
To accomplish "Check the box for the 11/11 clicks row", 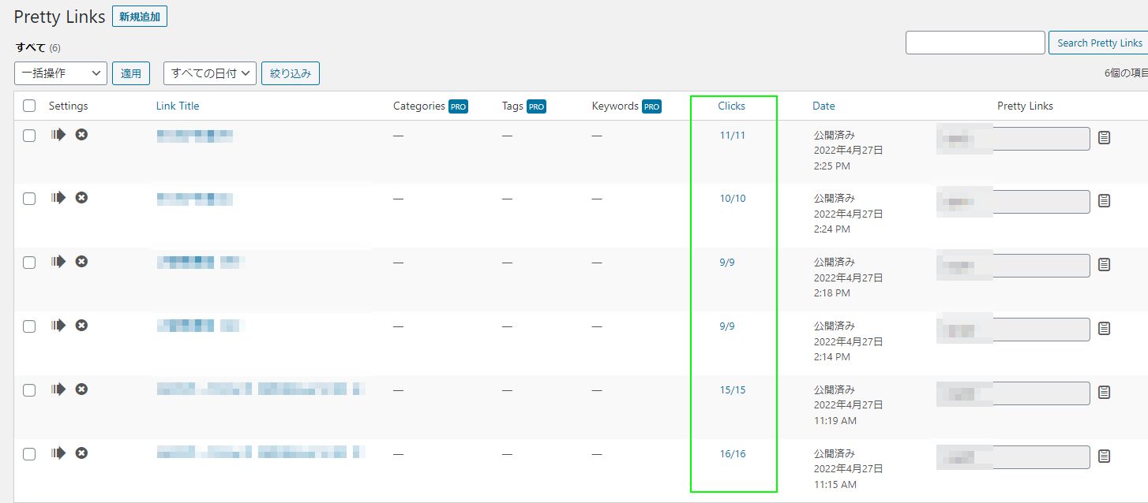I will tap(29, 136).
